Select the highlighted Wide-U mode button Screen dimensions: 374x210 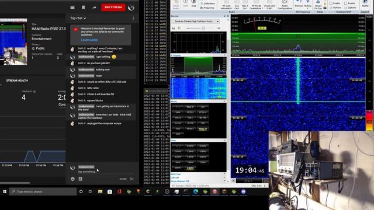(203, 129)
